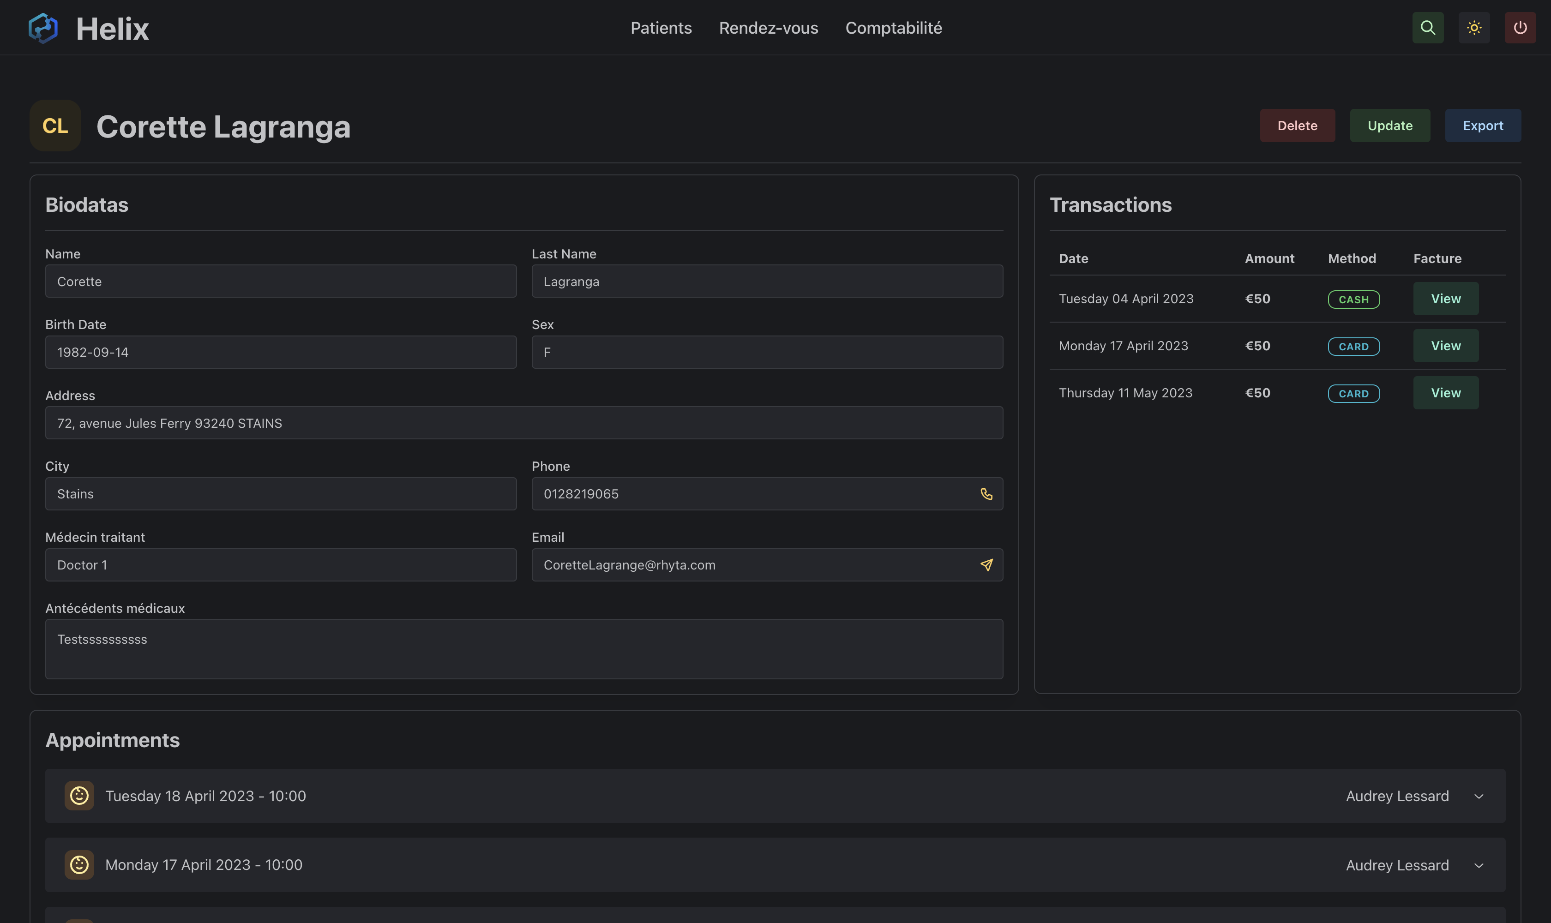Open the search magnifier icon
The width and height of the screenshot is (1551, 923).
pos(1427,27)
